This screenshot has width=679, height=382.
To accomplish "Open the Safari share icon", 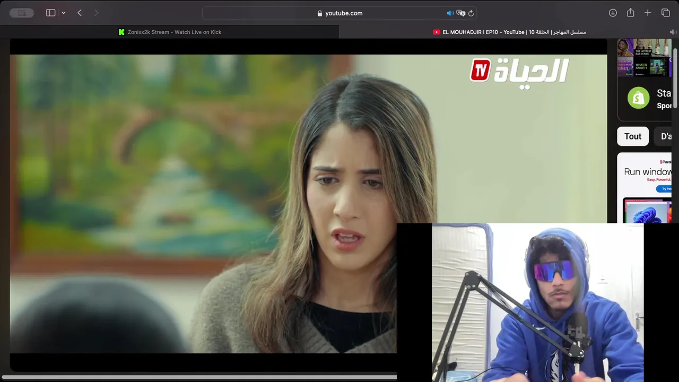I will tap(630, 13).
